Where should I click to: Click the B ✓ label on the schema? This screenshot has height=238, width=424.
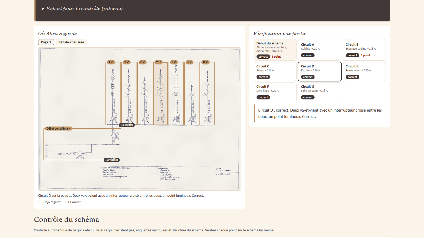click(x=127, y=62)
